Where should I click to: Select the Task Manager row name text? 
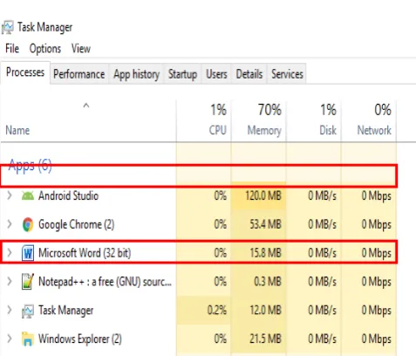(66, 311)
